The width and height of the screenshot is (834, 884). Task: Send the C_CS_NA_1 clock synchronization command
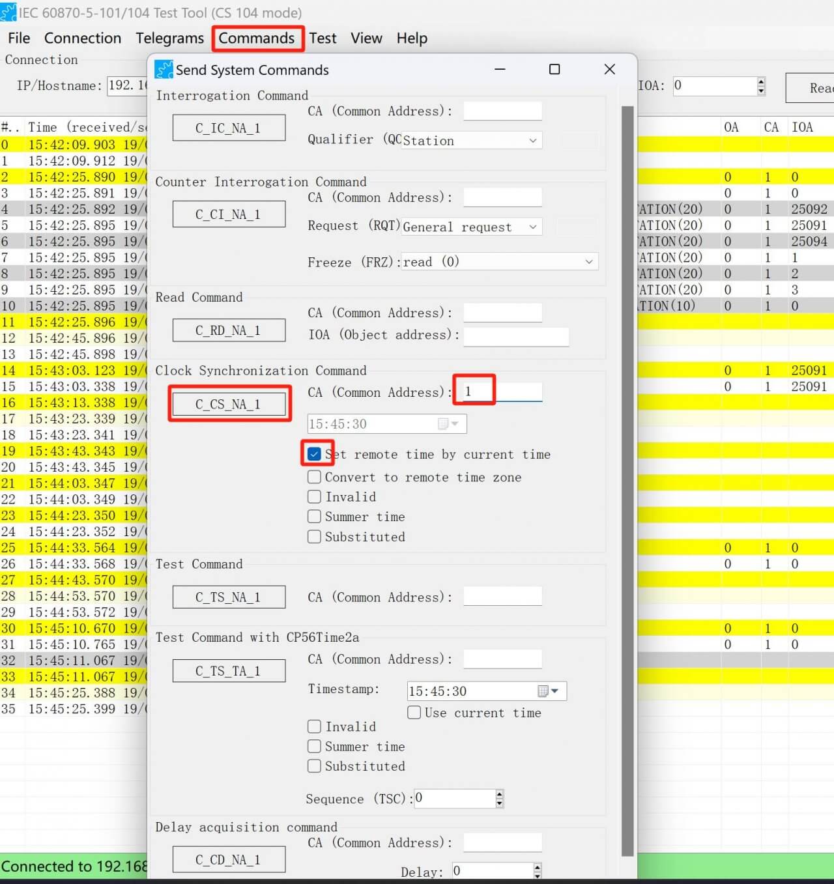click(x=229, y=404)
